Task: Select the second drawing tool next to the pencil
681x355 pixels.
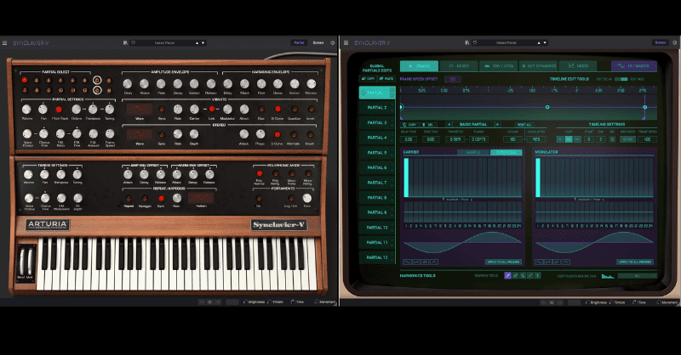Action: click(x=516, y=275)
